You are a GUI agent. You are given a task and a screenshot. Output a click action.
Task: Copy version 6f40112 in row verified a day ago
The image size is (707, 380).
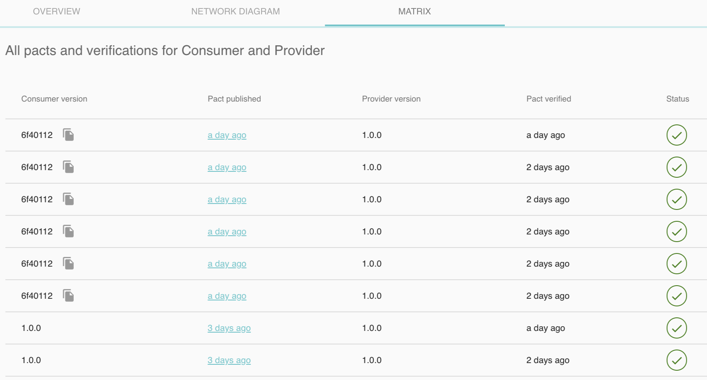[68, 135]
